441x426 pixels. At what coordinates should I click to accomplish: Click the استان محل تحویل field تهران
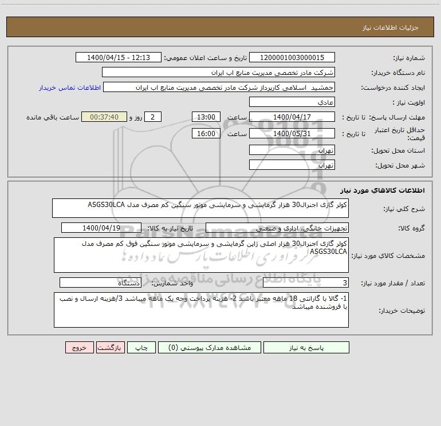(x=292, y=150)
